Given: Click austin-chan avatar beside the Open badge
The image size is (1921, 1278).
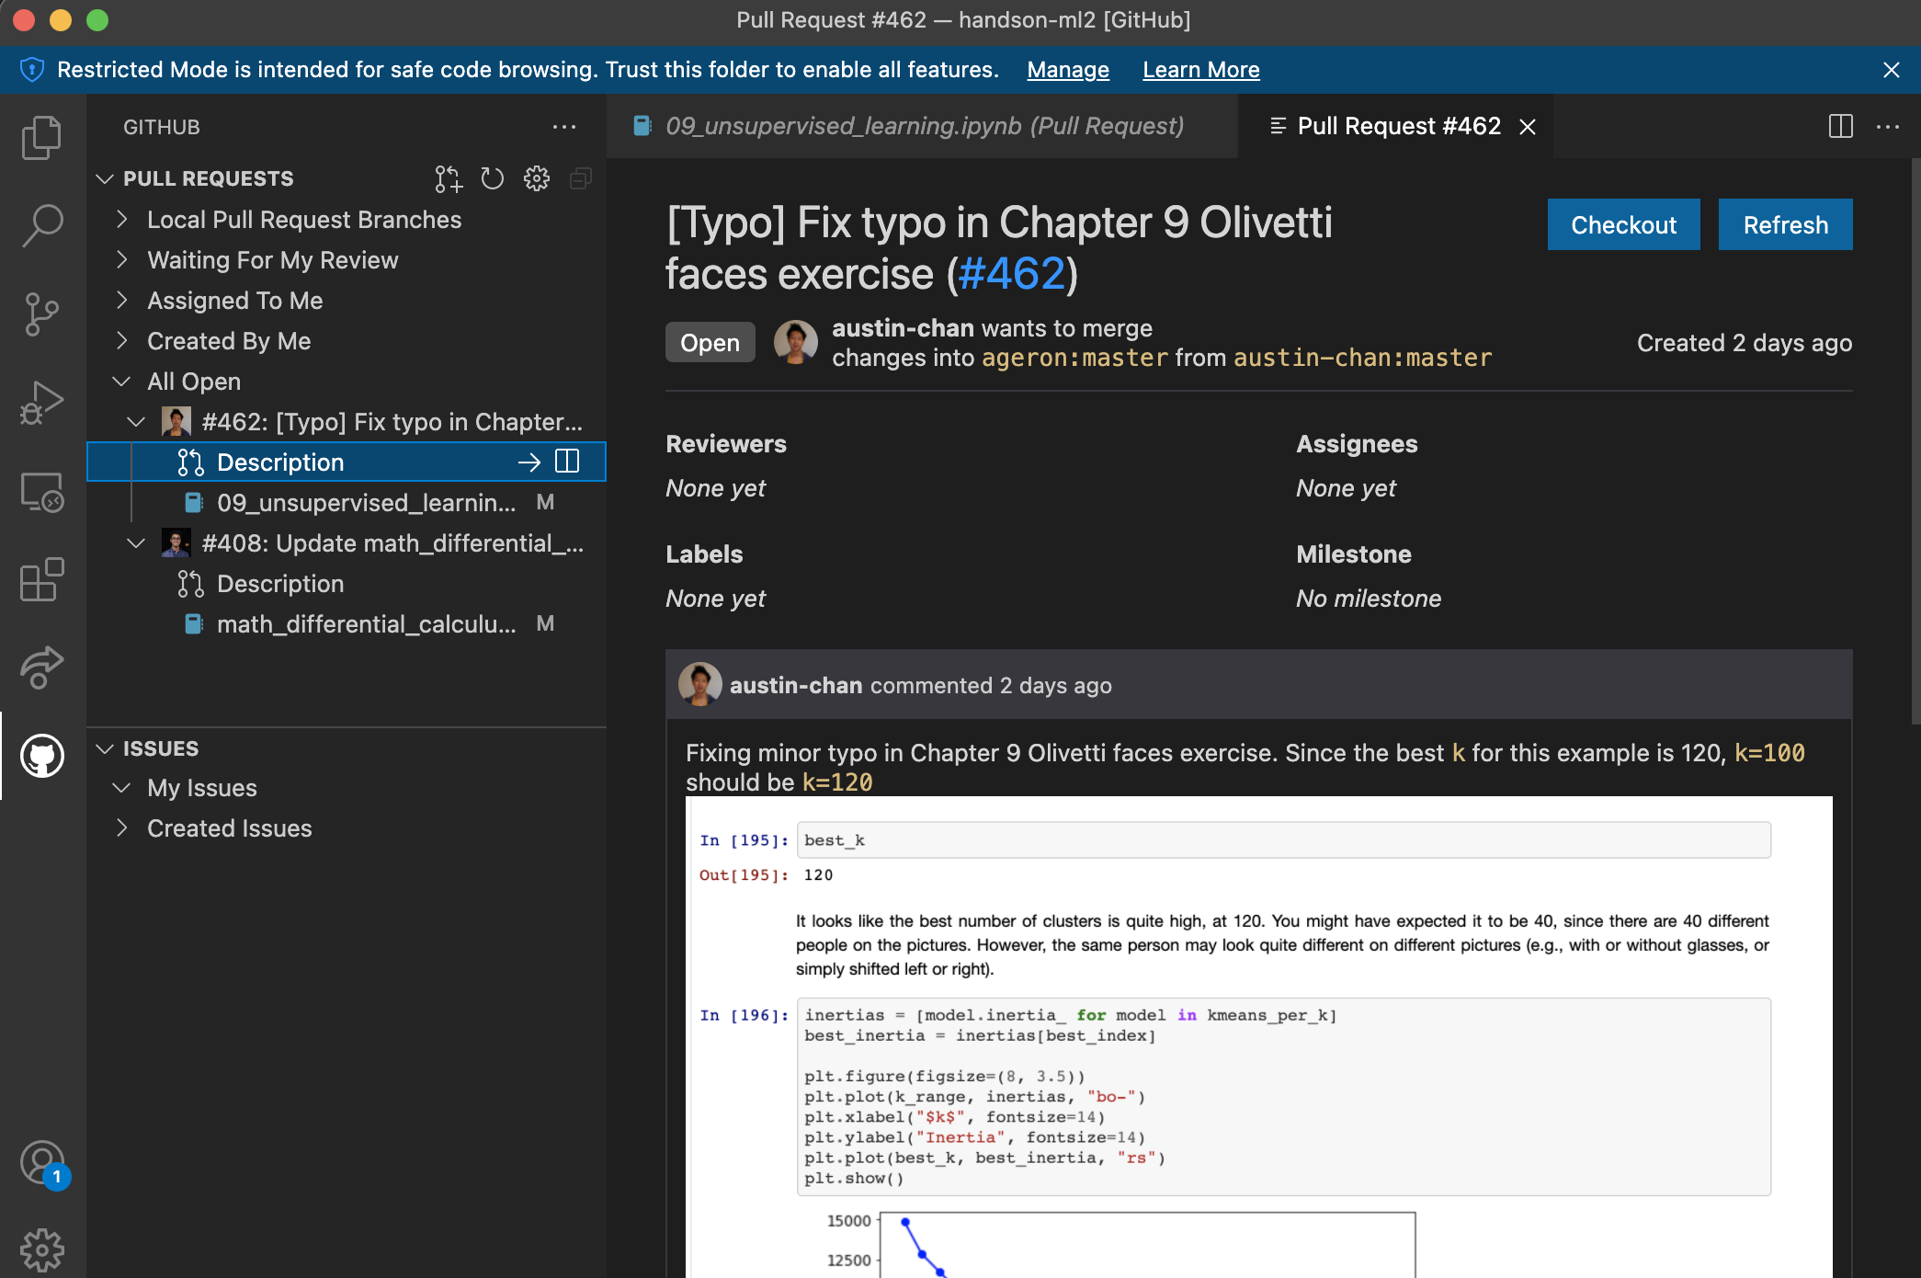Looking at the screenshot, I should coord(796,342).
